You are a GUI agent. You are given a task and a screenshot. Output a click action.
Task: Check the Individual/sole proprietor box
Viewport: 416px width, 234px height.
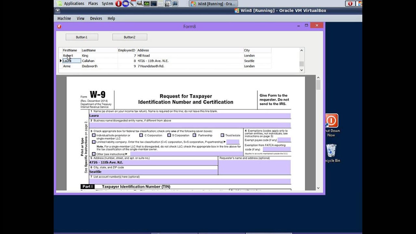click(x=94, y=135)
